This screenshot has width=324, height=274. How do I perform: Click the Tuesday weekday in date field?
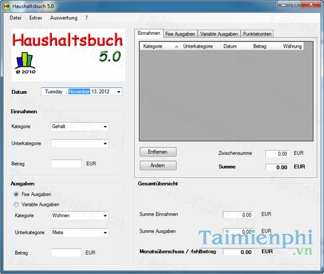54,92
